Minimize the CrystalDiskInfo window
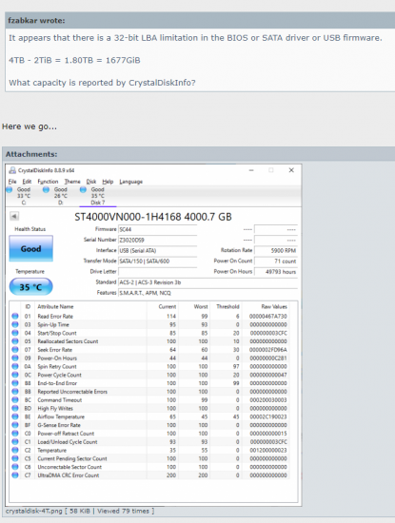The image size is (395, 523). pos(251,170)
